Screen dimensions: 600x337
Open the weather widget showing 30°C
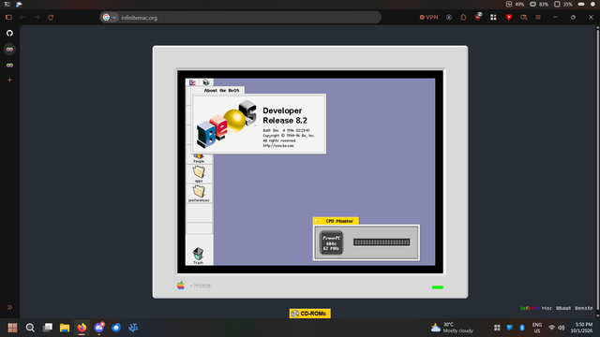[x=452, y=328]
